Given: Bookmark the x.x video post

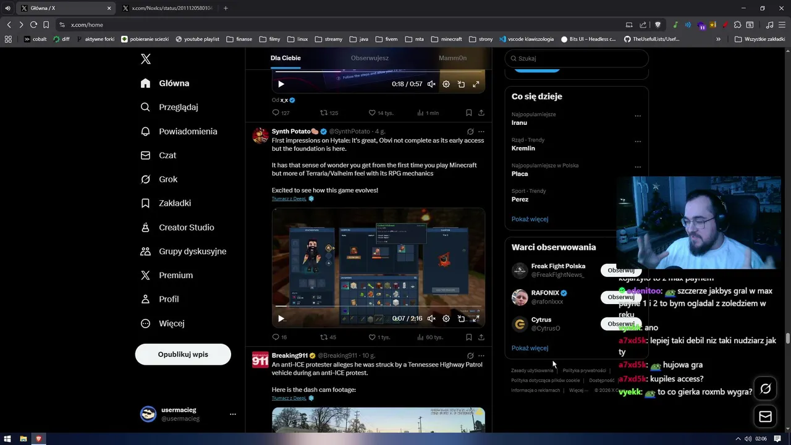Looking at the screenshot, I should 469,113.
